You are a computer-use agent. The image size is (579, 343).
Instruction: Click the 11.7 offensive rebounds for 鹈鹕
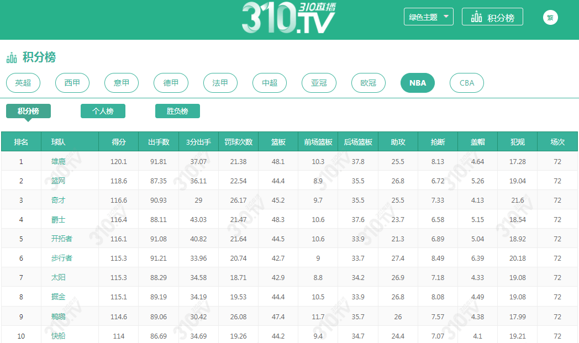pos(318,317)
